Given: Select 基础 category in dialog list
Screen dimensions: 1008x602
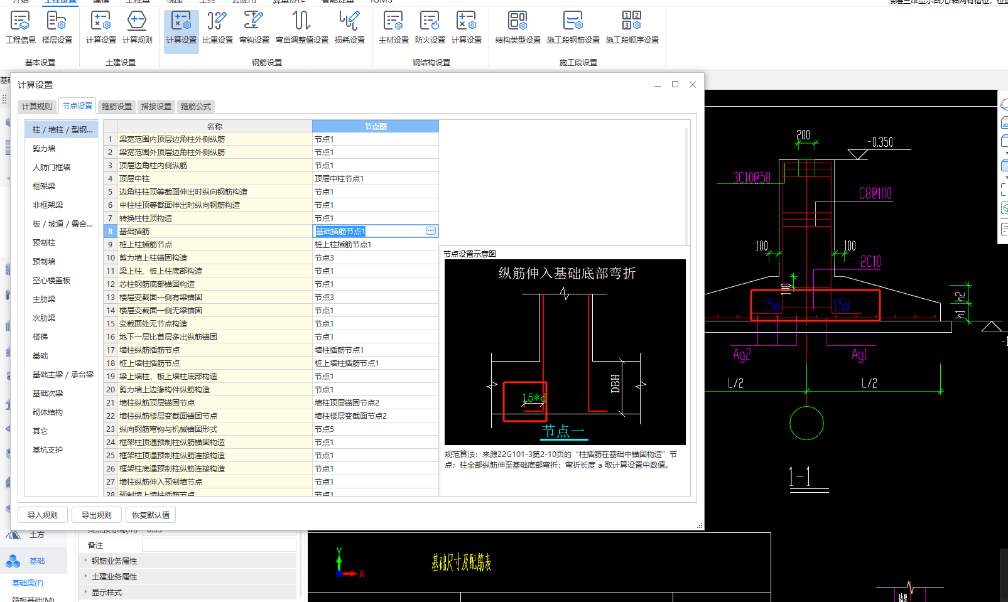Looking at the screenshot, I should coord(62,355).
